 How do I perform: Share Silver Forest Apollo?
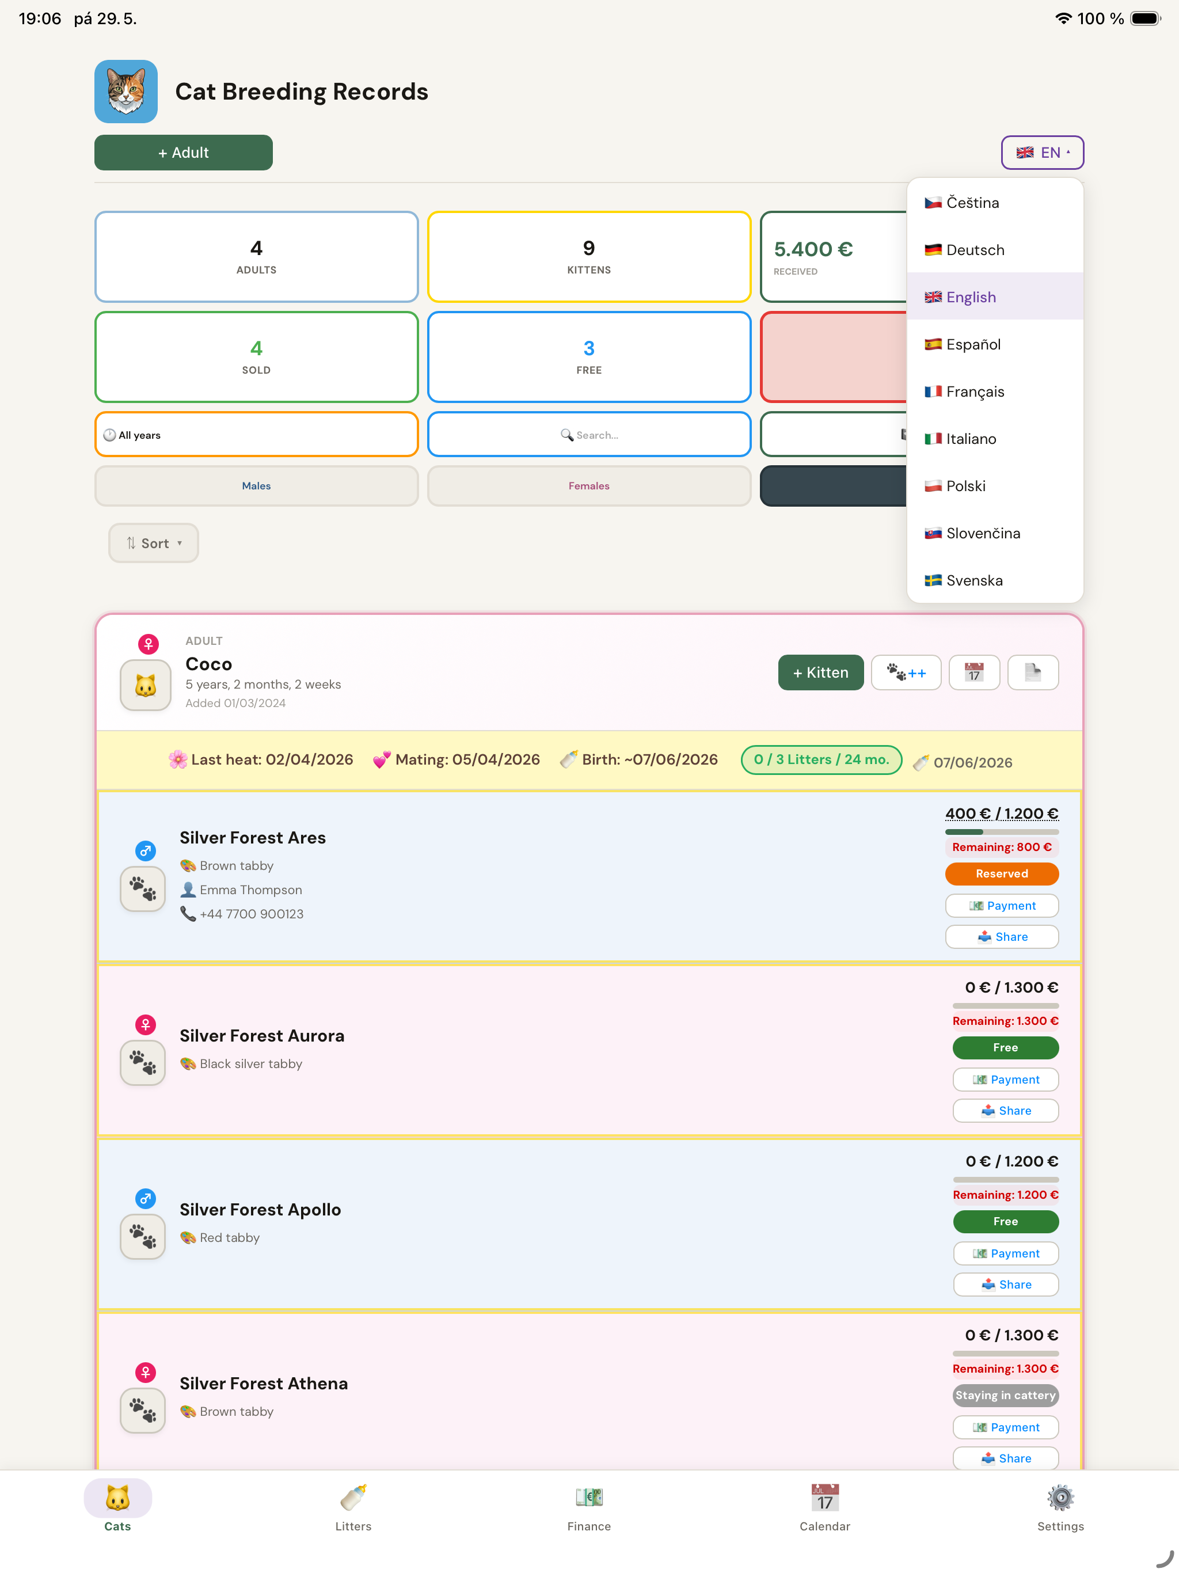click(1006, 1285)
